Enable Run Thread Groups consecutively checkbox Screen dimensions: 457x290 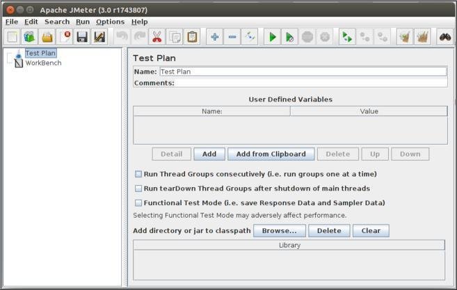pyautogui.click(x=138, y=174)
